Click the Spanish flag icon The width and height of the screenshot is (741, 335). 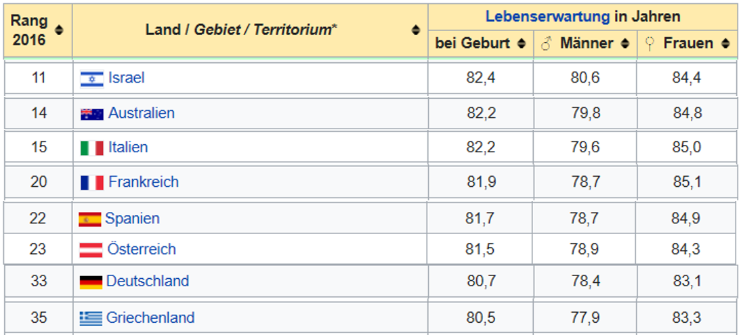[x=89, y=219]
